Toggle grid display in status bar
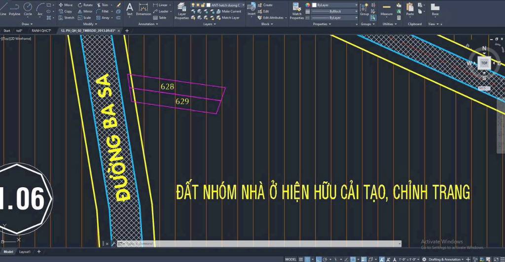505x262 pixels. (301, 259)
